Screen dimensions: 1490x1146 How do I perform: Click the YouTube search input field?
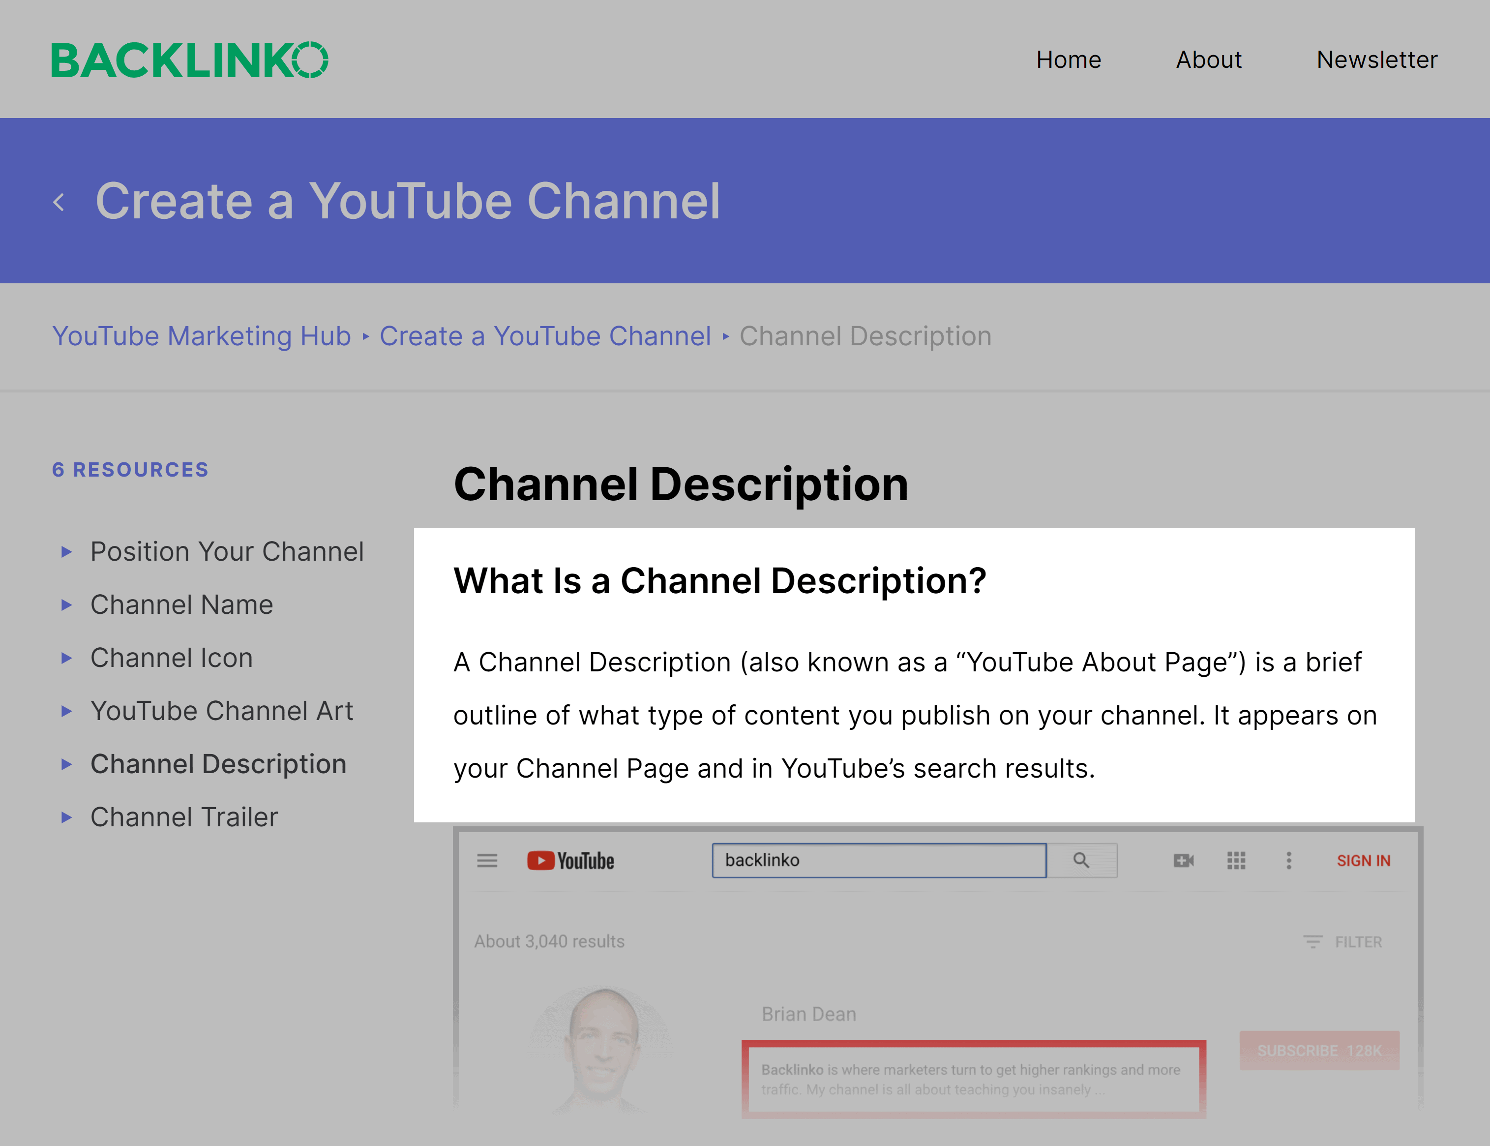coord(880,860)
